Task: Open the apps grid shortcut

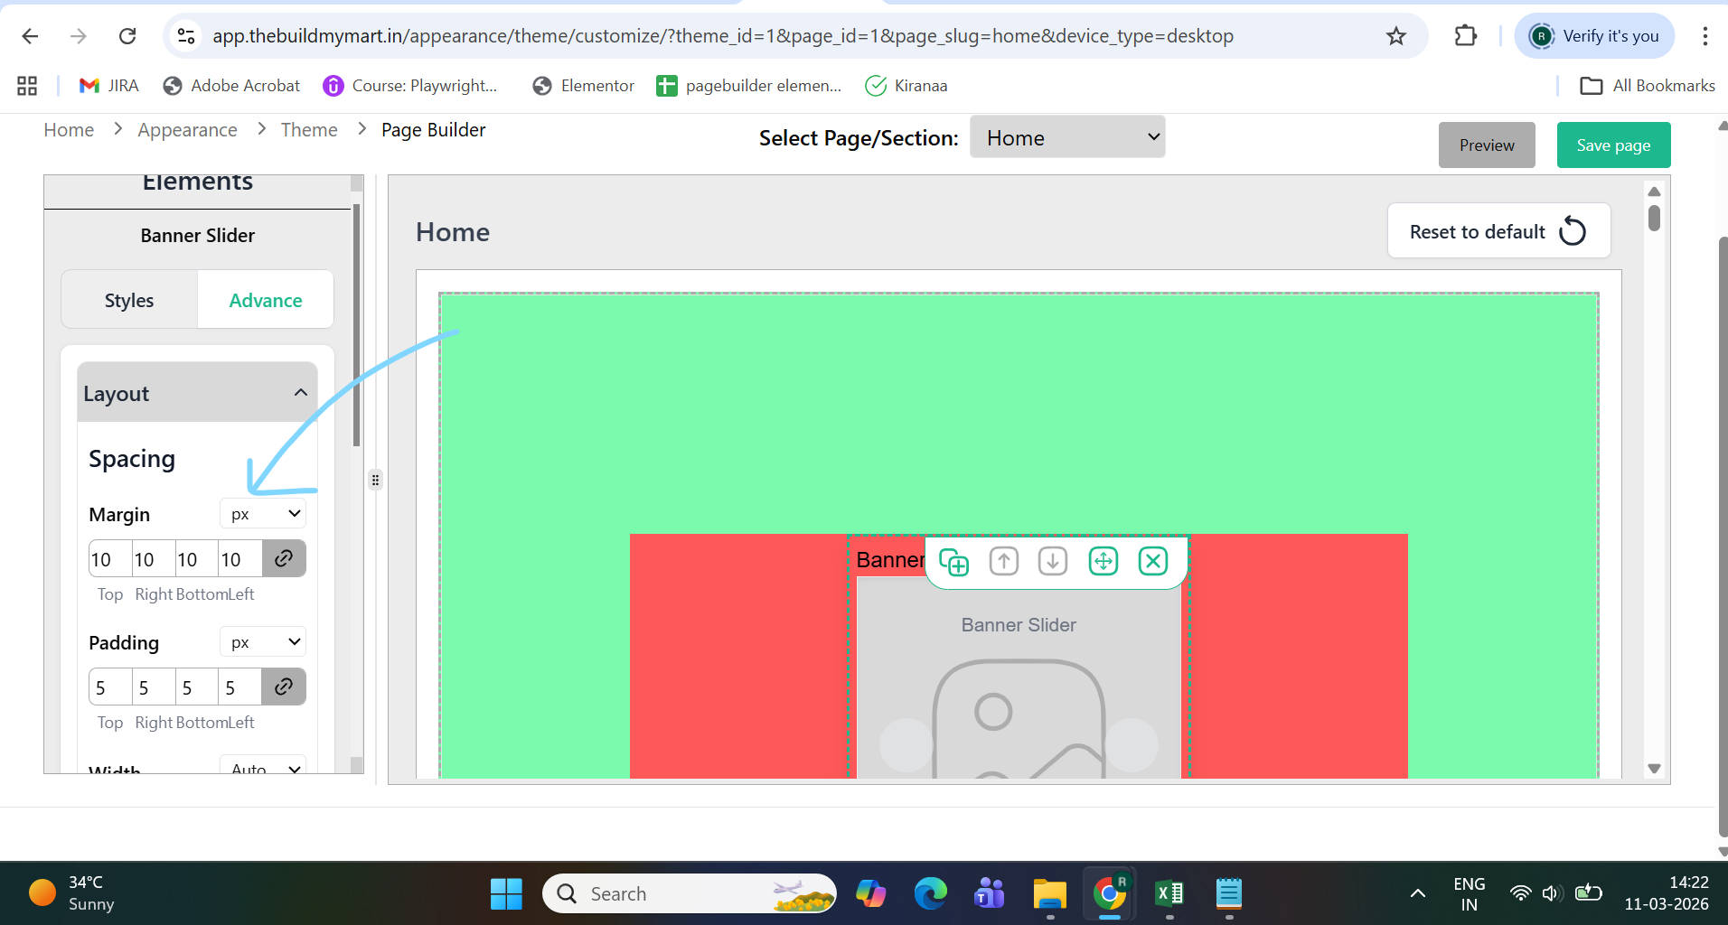Action: (x=27, y=86)
